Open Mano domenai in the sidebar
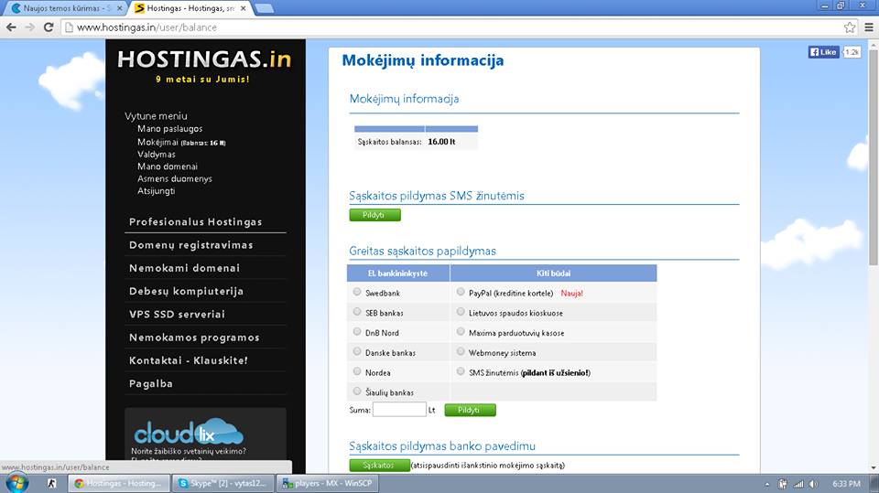This screenshot has width=879, height=493. pyautogui.click(x=168, y=166)
